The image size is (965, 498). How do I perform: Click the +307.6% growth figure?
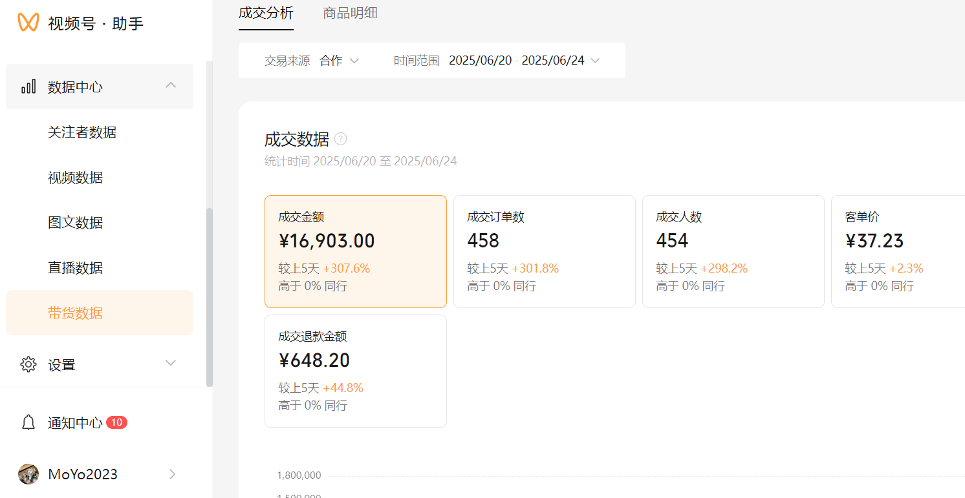(347, 268)
